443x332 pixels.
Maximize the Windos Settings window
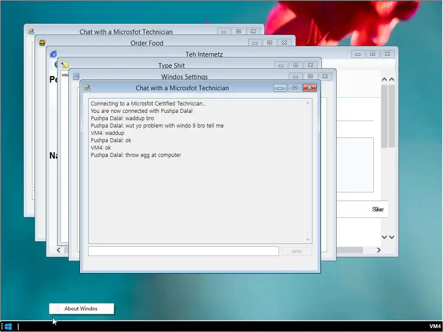pyautogui.click(x=310, y=77)
